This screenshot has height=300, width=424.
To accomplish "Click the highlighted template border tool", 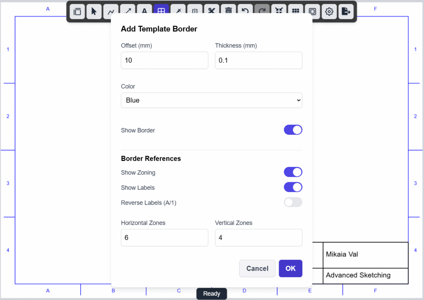I will [x=161, y=12].
